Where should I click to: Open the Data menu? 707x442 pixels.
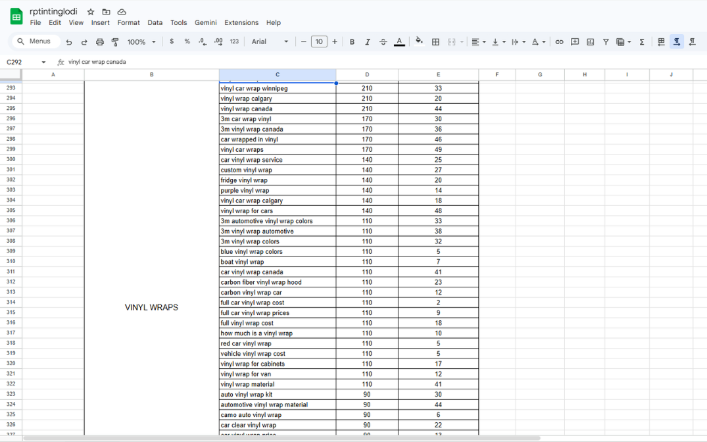pyautogui.click(x=155, y=22)
